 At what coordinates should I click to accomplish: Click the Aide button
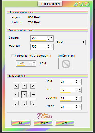(x=65, y=123)
